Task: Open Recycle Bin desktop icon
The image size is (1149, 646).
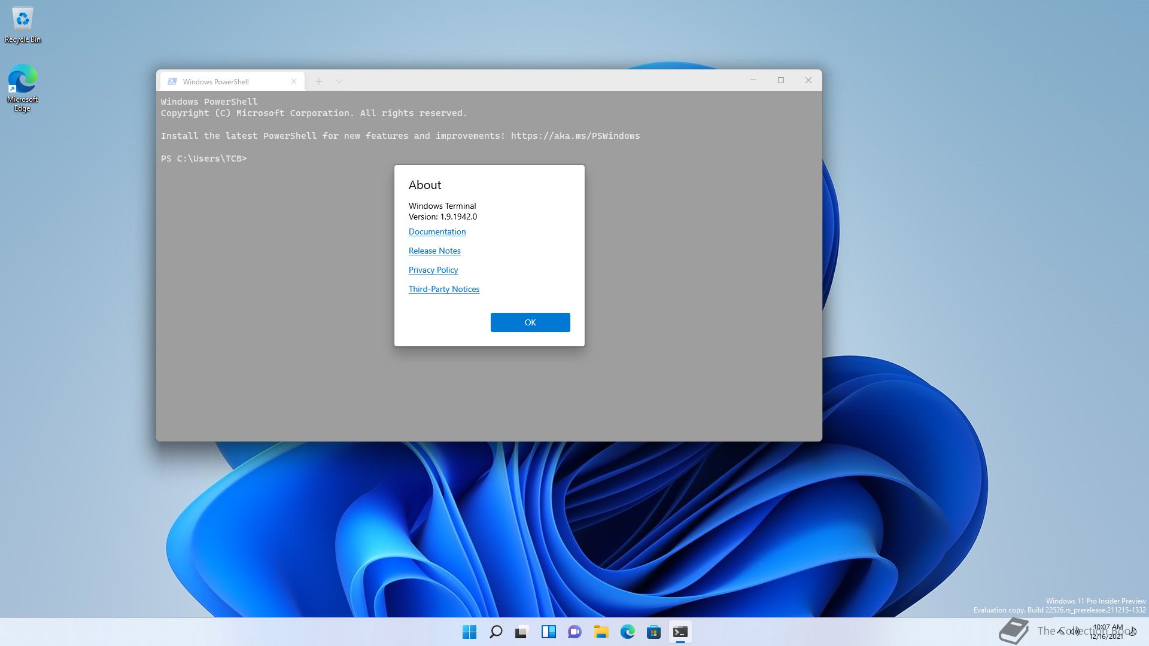Action: [23, 25]
